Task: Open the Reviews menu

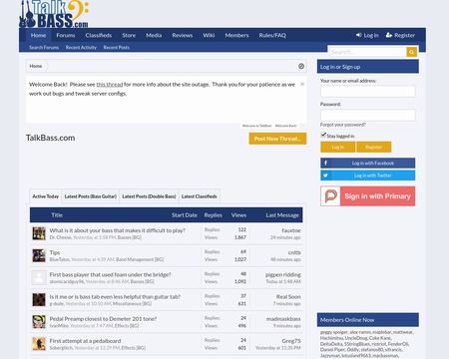Action: tap(183, 35)
